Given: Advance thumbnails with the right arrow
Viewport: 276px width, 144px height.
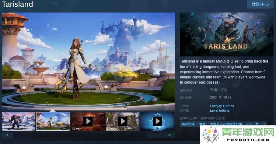Looking at the screenshot, I should (x=170, y=135).
